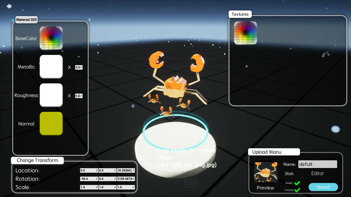Pick the white Metallic texture swatch
The width and height of the screenshot is (351, 197).
[x=51, y=67]
